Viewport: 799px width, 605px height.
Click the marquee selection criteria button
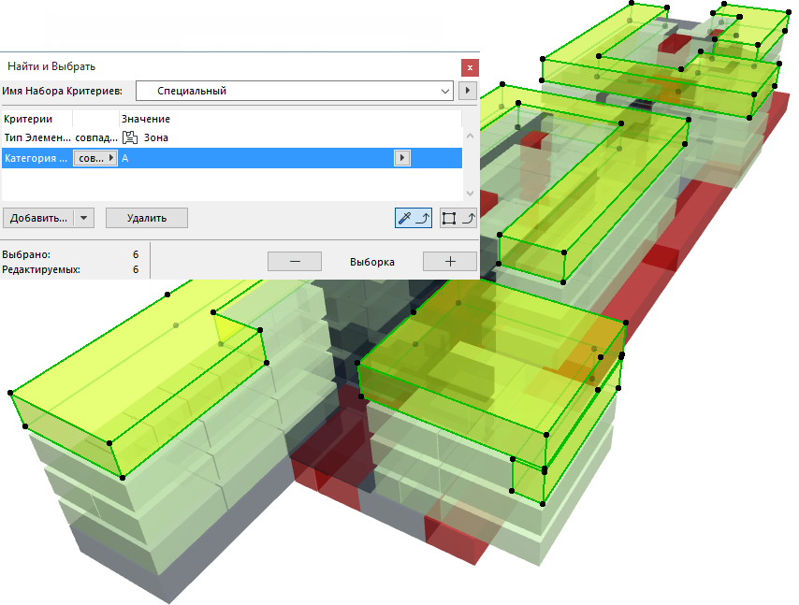[x=458, y=218]
